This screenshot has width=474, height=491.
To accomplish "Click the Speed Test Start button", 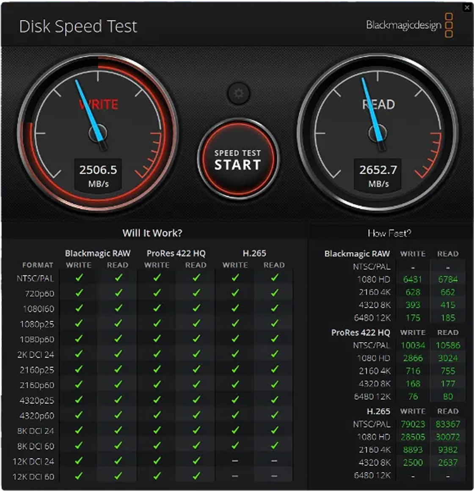I will [x=238, y=160].
